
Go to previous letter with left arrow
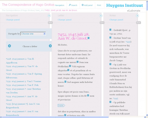point(9,46)
